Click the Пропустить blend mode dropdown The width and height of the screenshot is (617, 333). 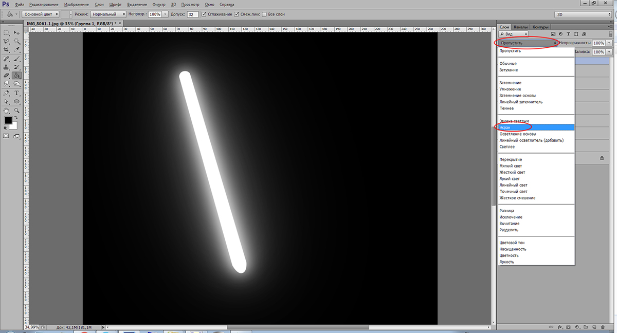tap(528, 43)
